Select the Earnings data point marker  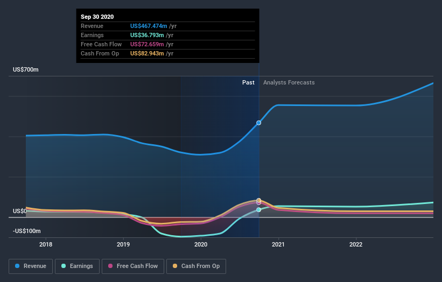[x=258, y=209]
